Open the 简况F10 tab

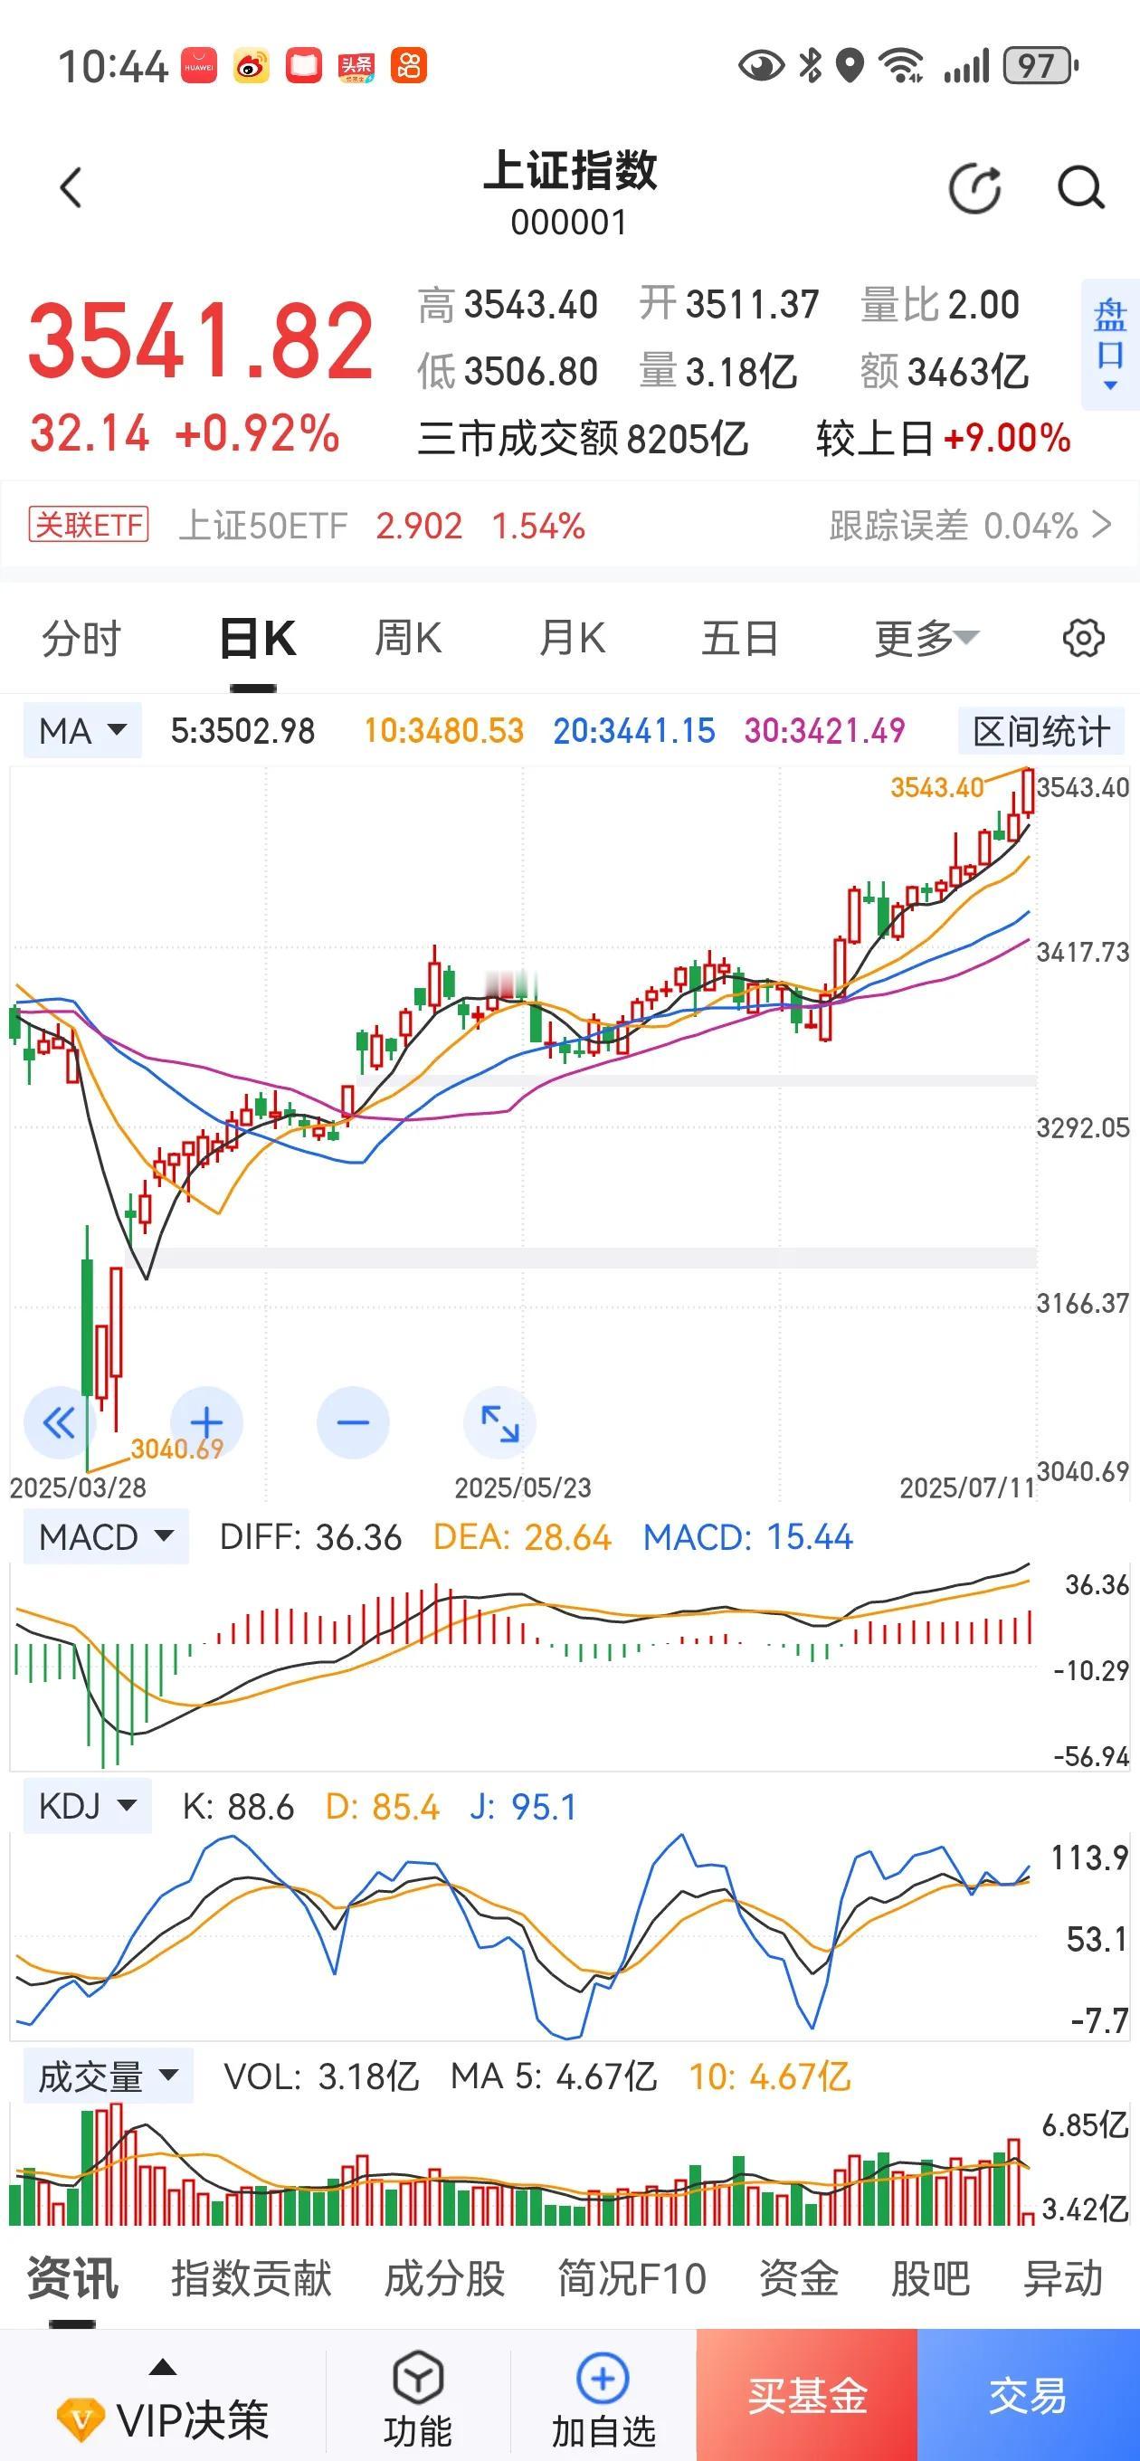coord(632,2278)
